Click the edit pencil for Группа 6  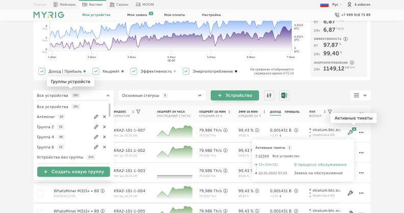[96, 147]
